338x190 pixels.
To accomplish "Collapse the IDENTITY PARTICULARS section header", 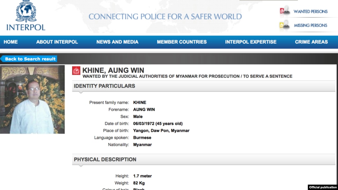I will pyautogui.click(x=204, y=86).
